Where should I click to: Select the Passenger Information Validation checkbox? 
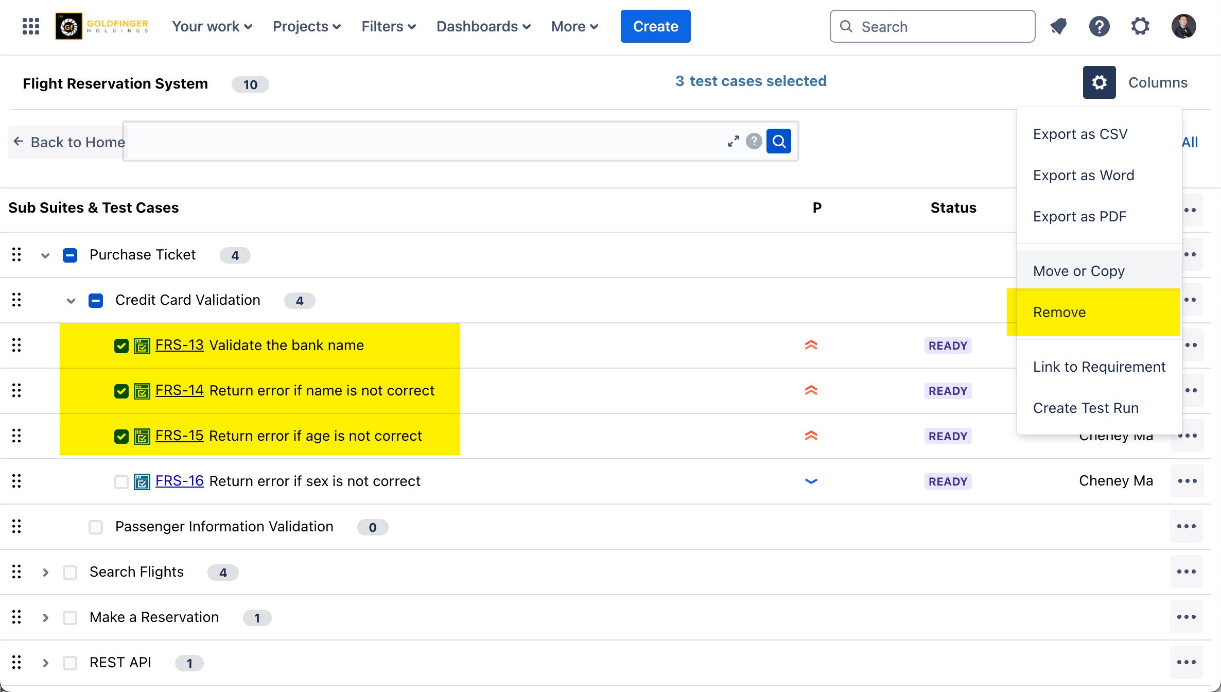[96, 527]
